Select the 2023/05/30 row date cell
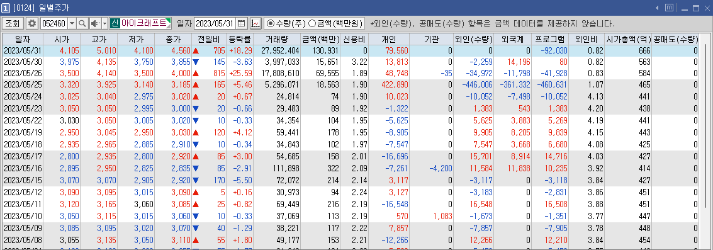Image resolution: width=713 pixels, height=250 pixels. pos(23,62)
